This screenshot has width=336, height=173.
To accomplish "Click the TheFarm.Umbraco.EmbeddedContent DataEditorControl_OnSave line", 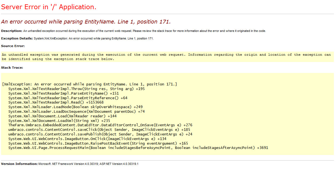I will click(100, 125).
